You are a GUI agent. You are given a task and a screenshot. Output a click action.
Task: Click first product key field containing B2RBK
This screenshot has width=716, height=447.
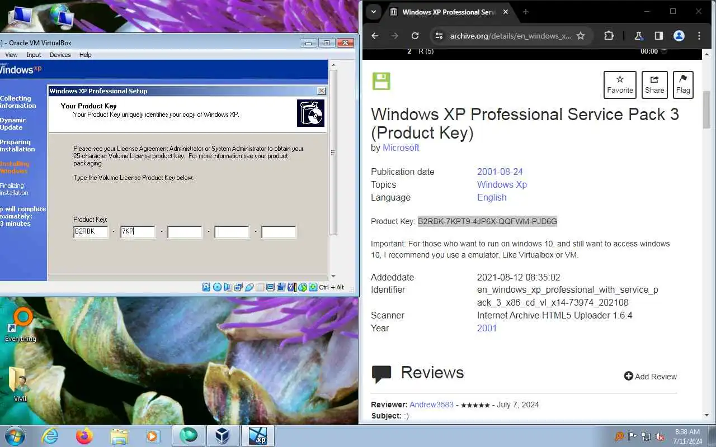tap(91, 231)
